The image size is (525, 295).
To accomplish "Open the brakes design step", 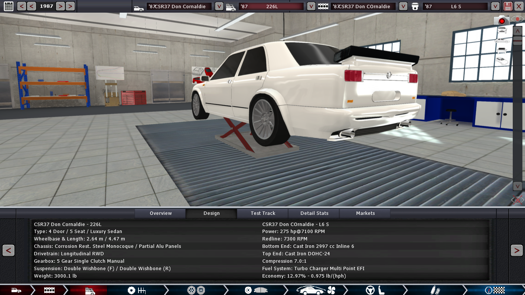I will [256, 290].
